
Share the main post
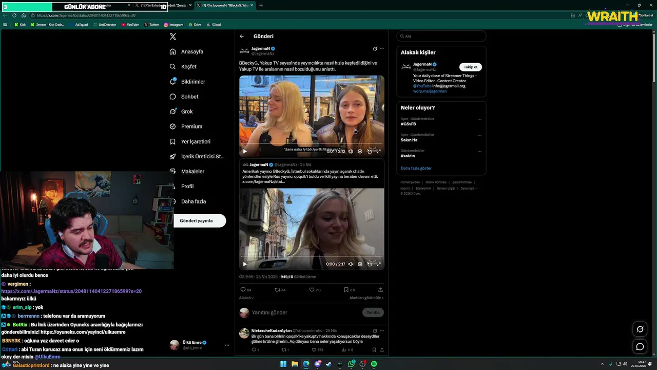point(380,290)
